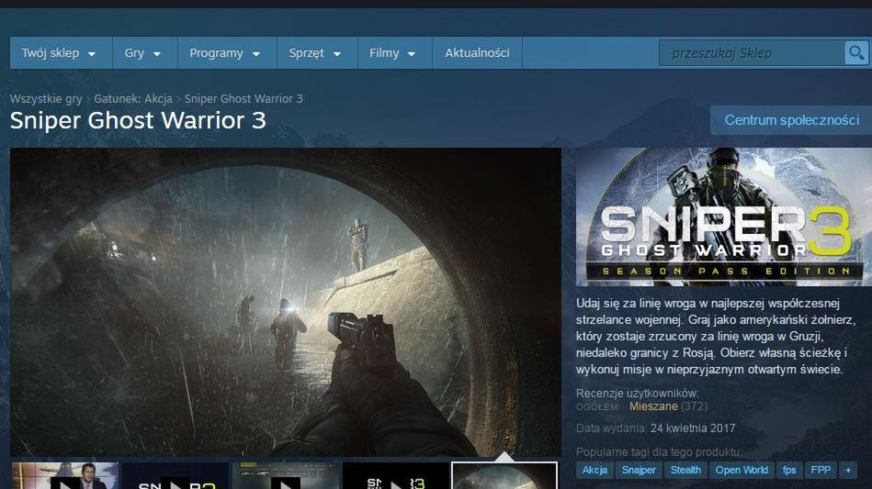Open the Programy dropdown
Viewport: 872px width, 489px height.
[x=227, y=53]
